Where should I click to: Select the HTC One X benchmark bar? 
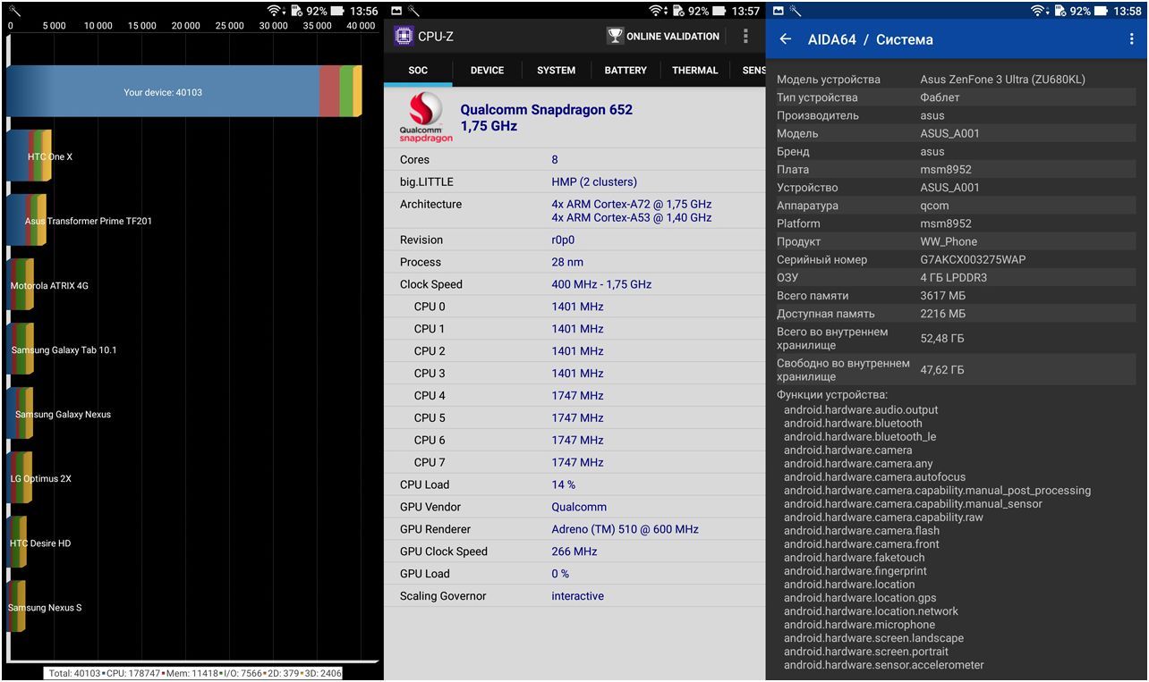29,156
